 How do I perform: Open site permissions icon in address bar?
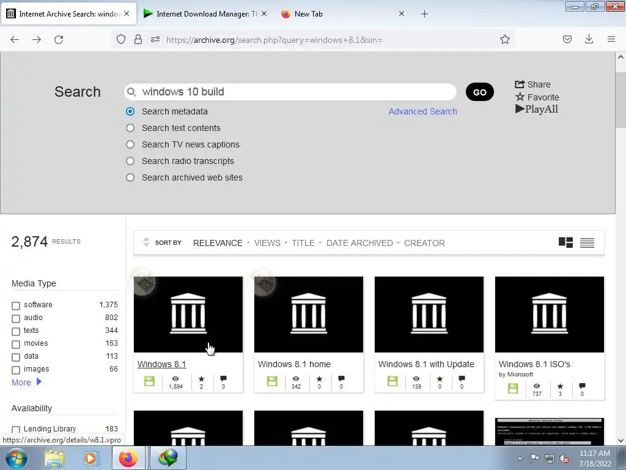tap(155, 39)
